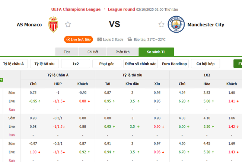242x162 pixels.
Task: Click the weather cloud icon
Action: [x=130, y=39]
